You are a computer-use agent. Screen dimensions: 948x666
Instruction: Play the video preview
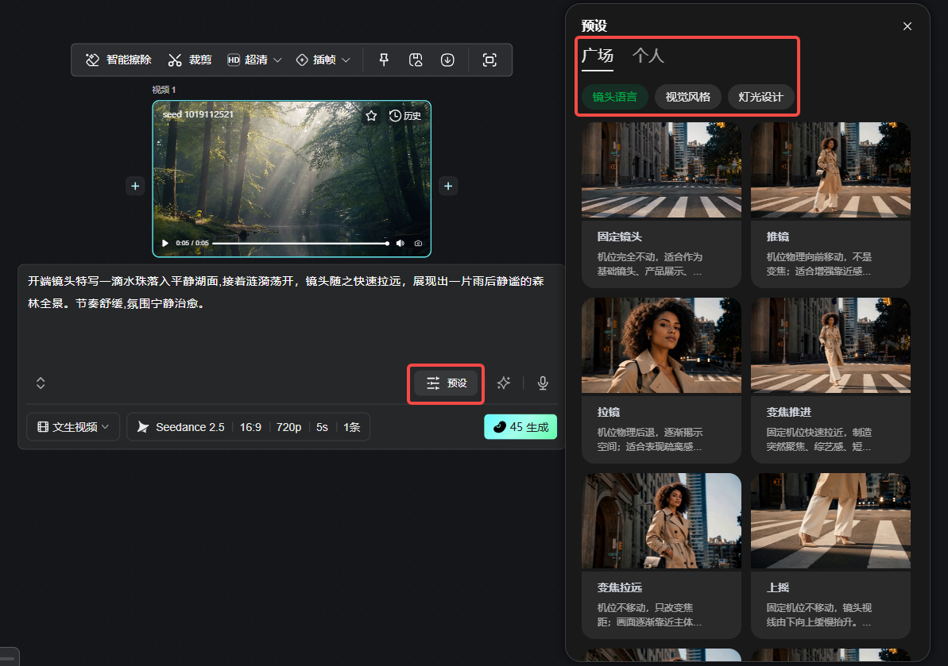(165, 244)
